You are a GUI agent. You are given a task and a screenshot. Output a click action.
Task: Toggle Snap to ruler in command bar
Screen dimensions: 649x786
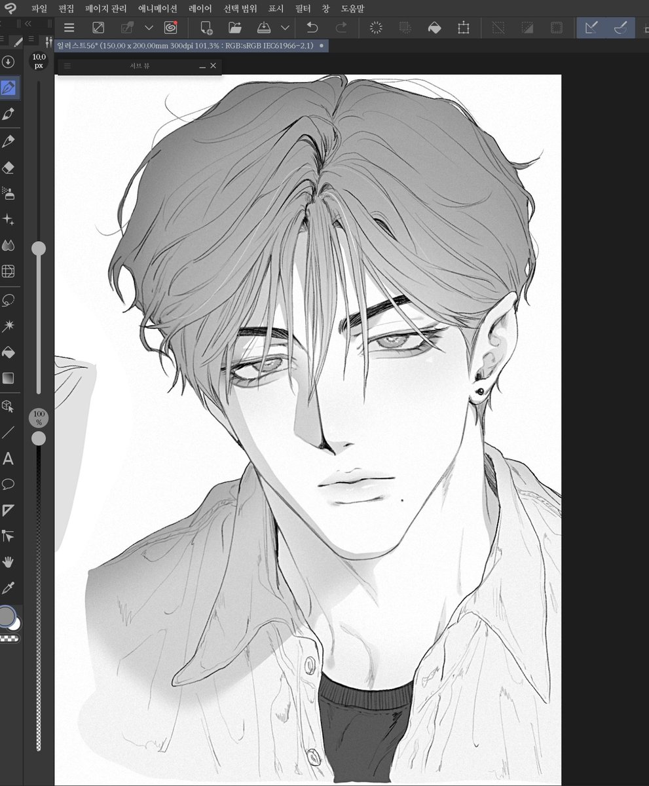tap(591, 28)
